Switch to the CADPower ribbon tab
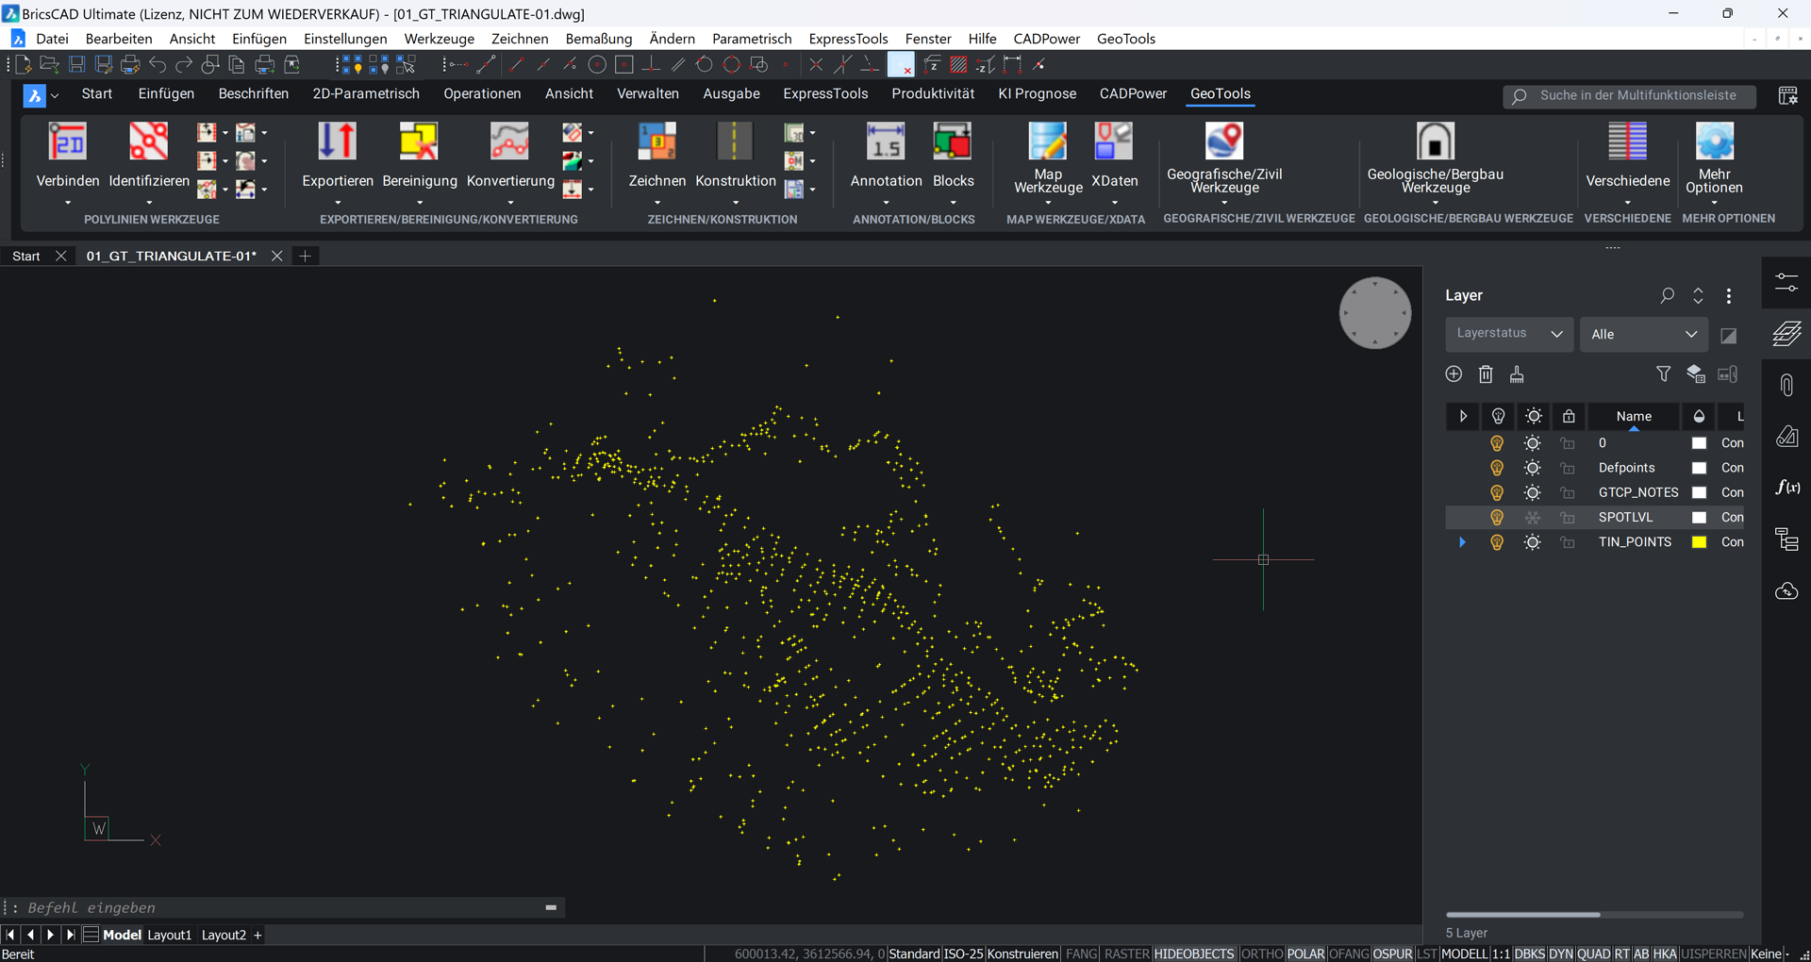 point(1133,93)
